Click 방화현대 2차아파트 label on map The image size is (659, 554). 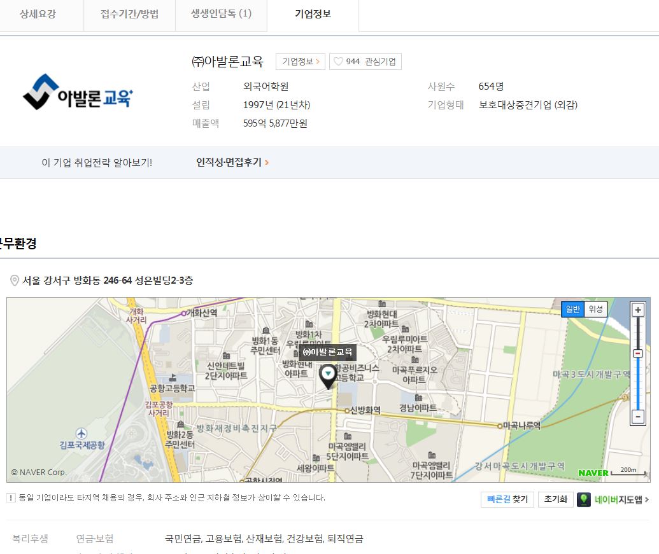pyautogui.click(x=381, y=319)
